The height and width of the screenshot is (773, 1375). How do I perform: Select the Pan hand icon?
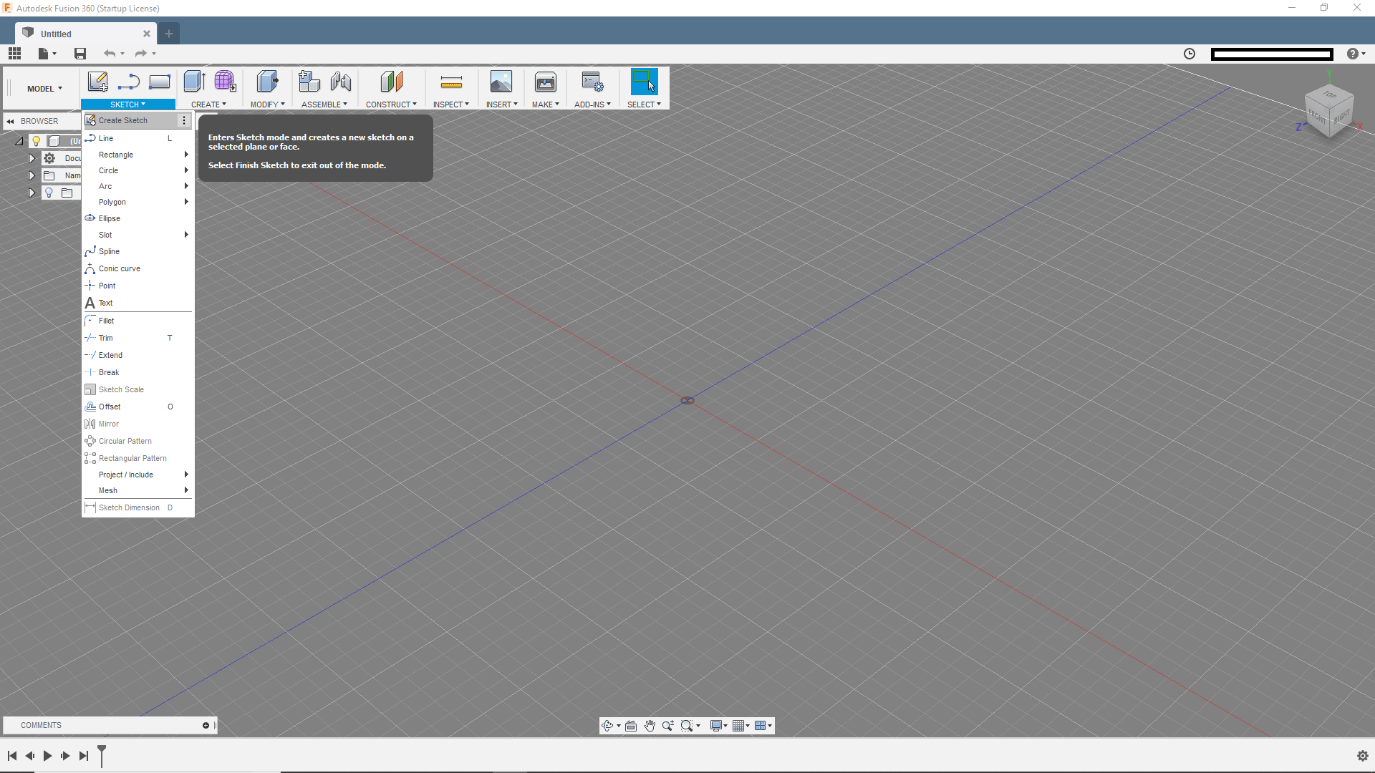tap(650, 726)
